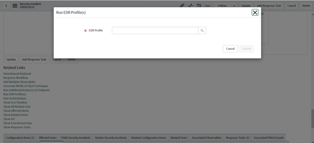This screenshot has height=143, width=314.
Task: Click header Add Response Task button
Action: (x=269, y=6)
